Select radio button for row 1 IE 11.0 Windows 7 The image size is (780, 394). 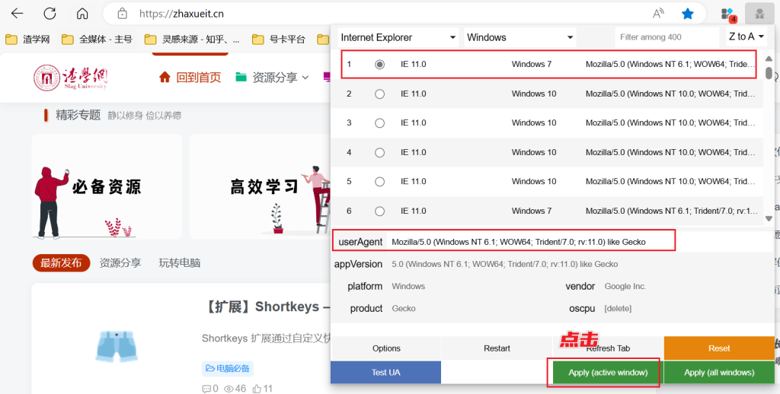click(379, 65)
